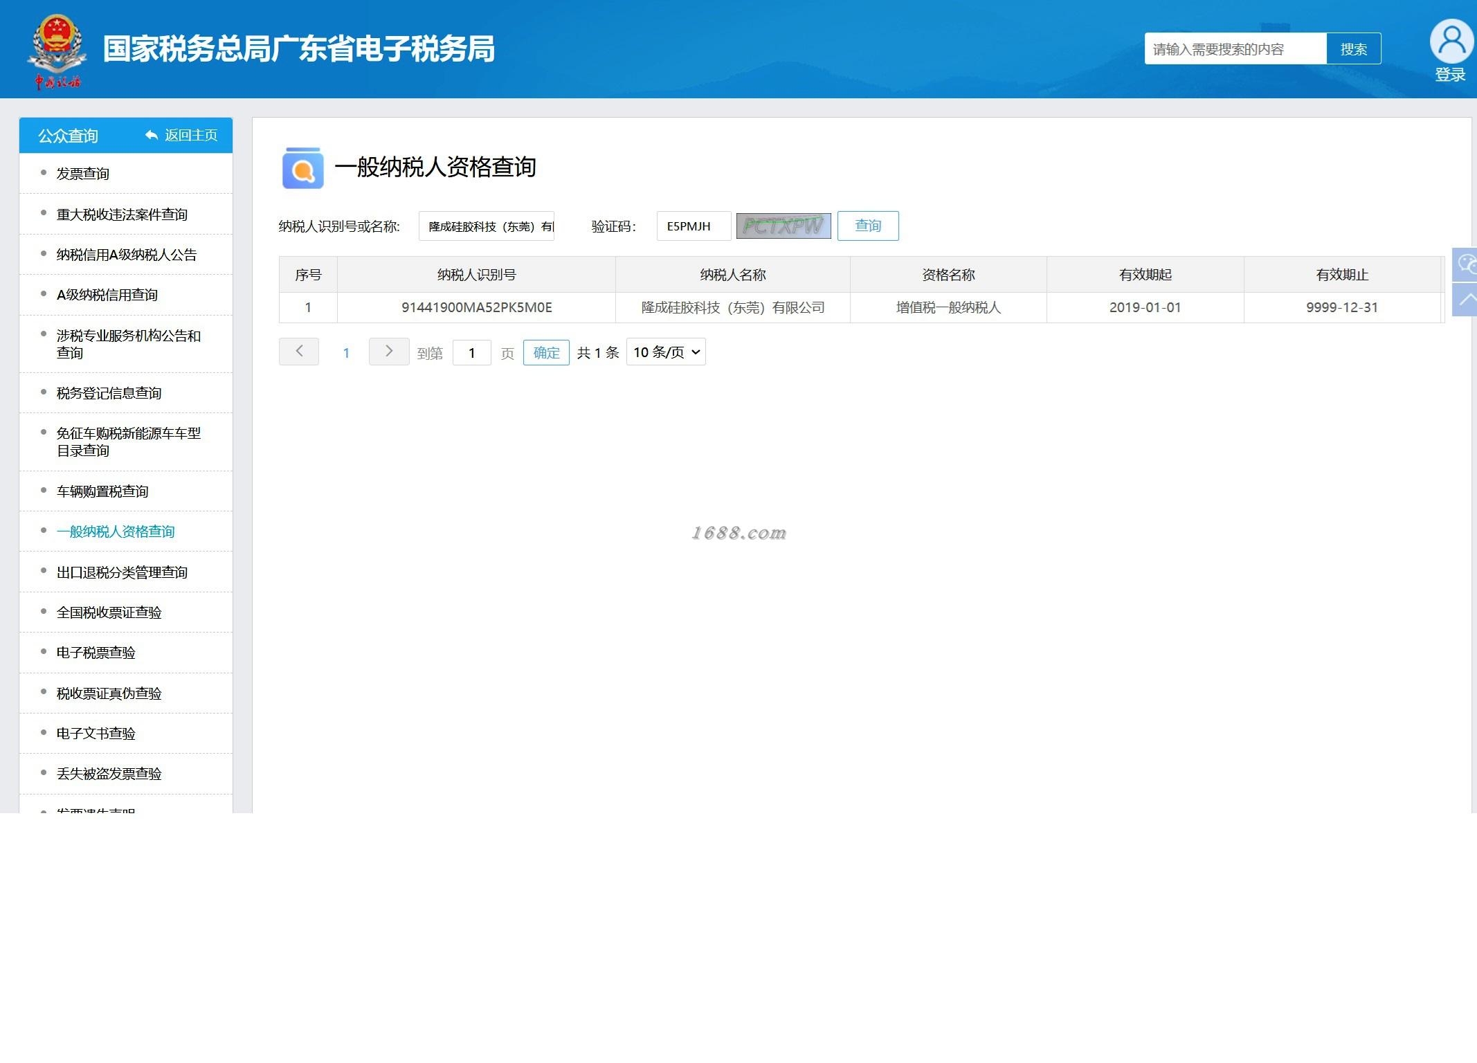Open the 10 条/页 page size dropdown
This screenshot has width=1477, height=1063.
[x=666, y=352]
